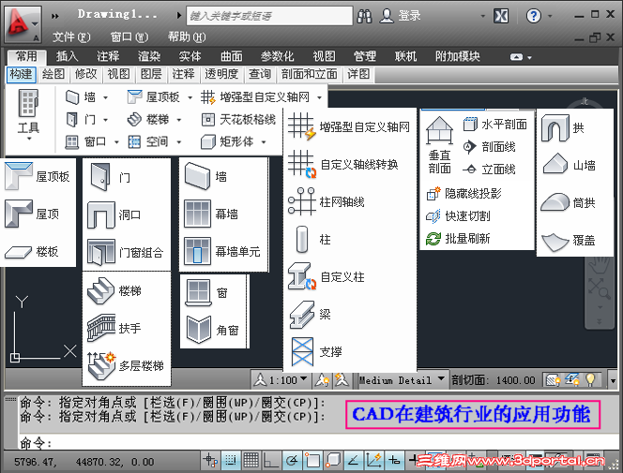Screen dimensions: 623x473
Task: Select the 覆盖 cover mass tool
Action: coord(569,241)
